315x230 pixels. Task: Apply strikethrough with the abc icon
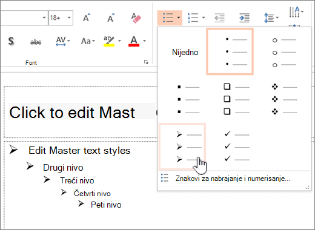pyautogui.click(x=36, y=42)
